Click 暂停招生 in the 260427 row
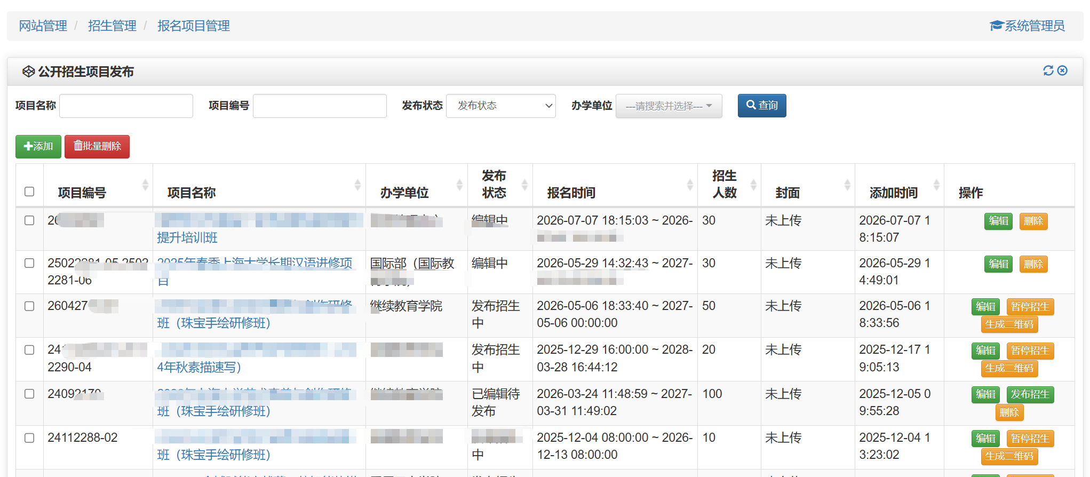Screen dimensions: 1090x477 1030,307
